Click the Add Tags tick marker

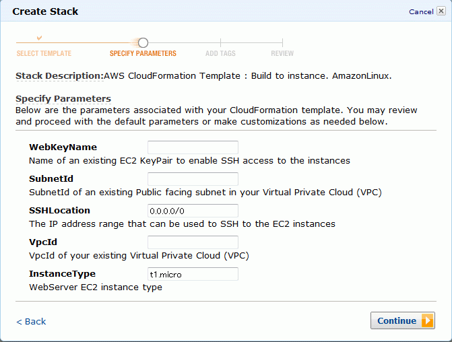click(220, 42)
